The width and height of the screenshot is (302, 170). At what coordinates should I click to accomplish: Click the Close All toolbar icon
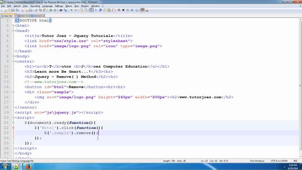coord(26,10)
